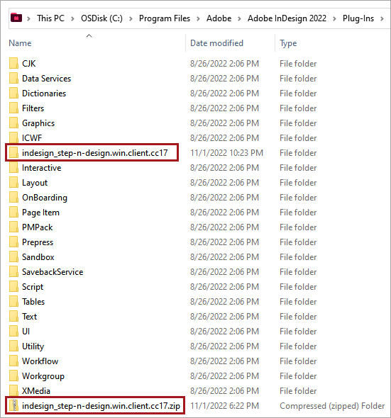Expand the chevron after Plug-Ins
This screenshot has height=418, width=391.
[x=382, y=18]
